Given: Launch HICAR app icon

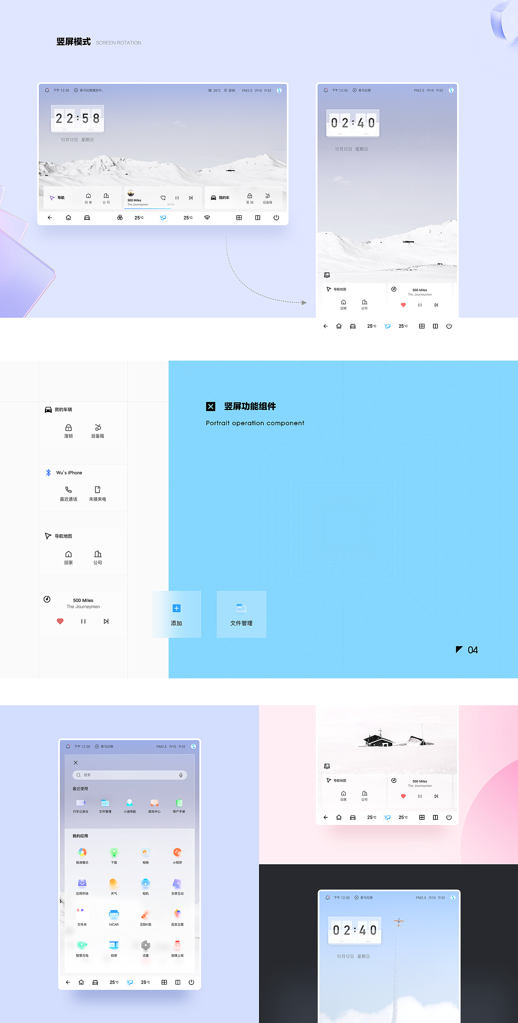Looking at the screenshot, I should [x=114, y=918].
